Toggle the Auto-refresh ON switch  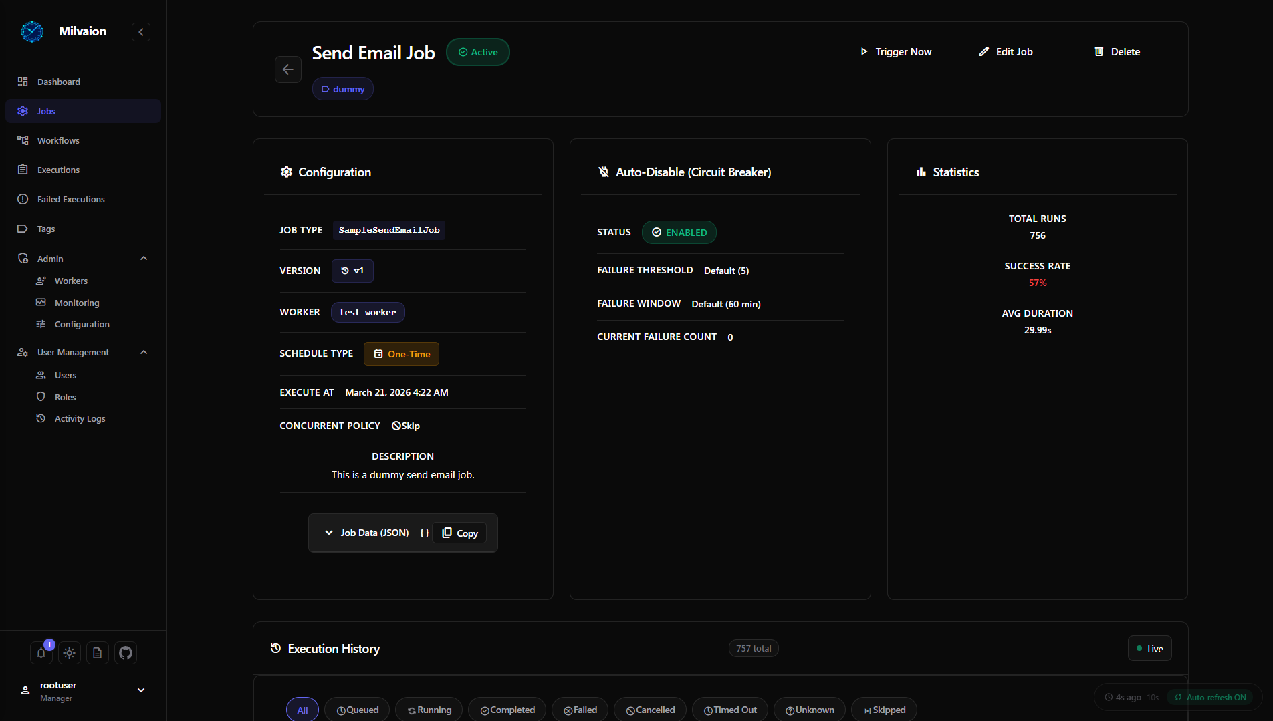[1210, 697]
